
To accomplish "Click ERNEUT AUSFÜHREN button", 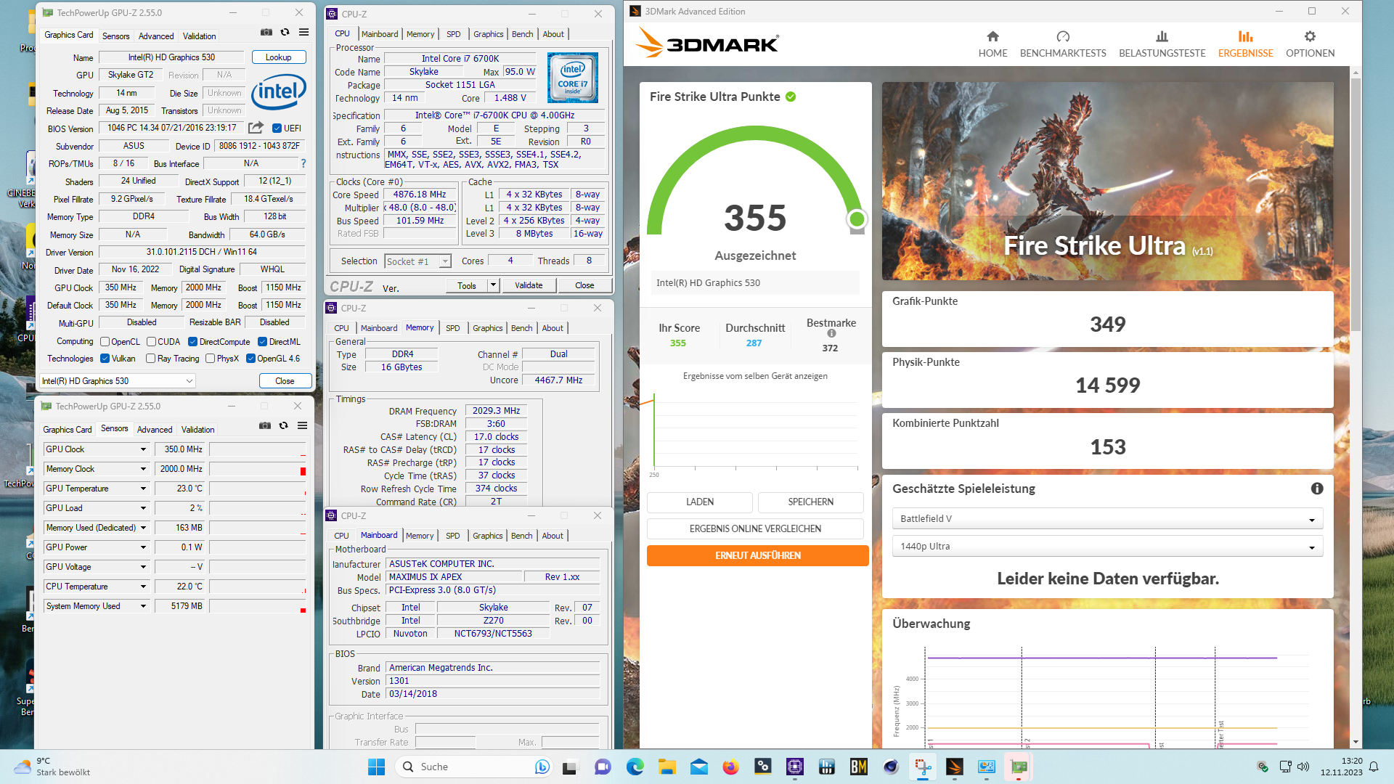I will pyautogui.click(x=757, y=555).
